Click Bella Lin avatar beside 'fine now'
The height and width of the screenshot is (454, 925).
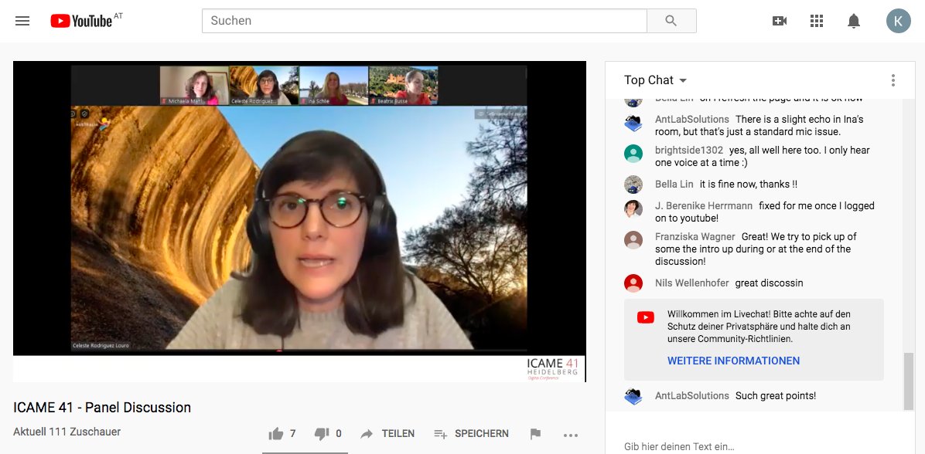pyautogui.click(x=633, y=185)
